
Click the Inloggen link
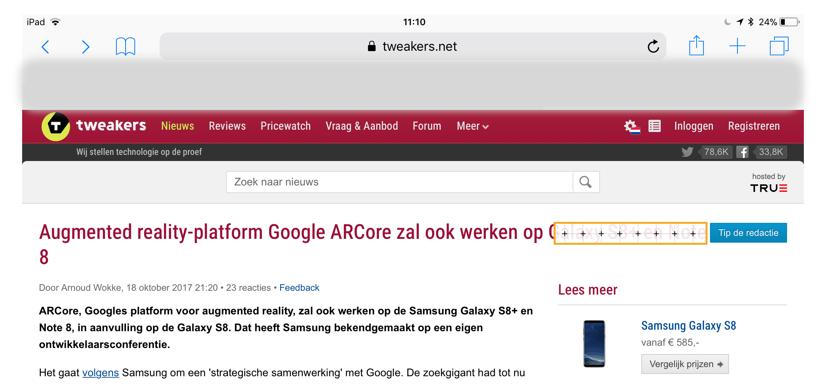[694, 126]
